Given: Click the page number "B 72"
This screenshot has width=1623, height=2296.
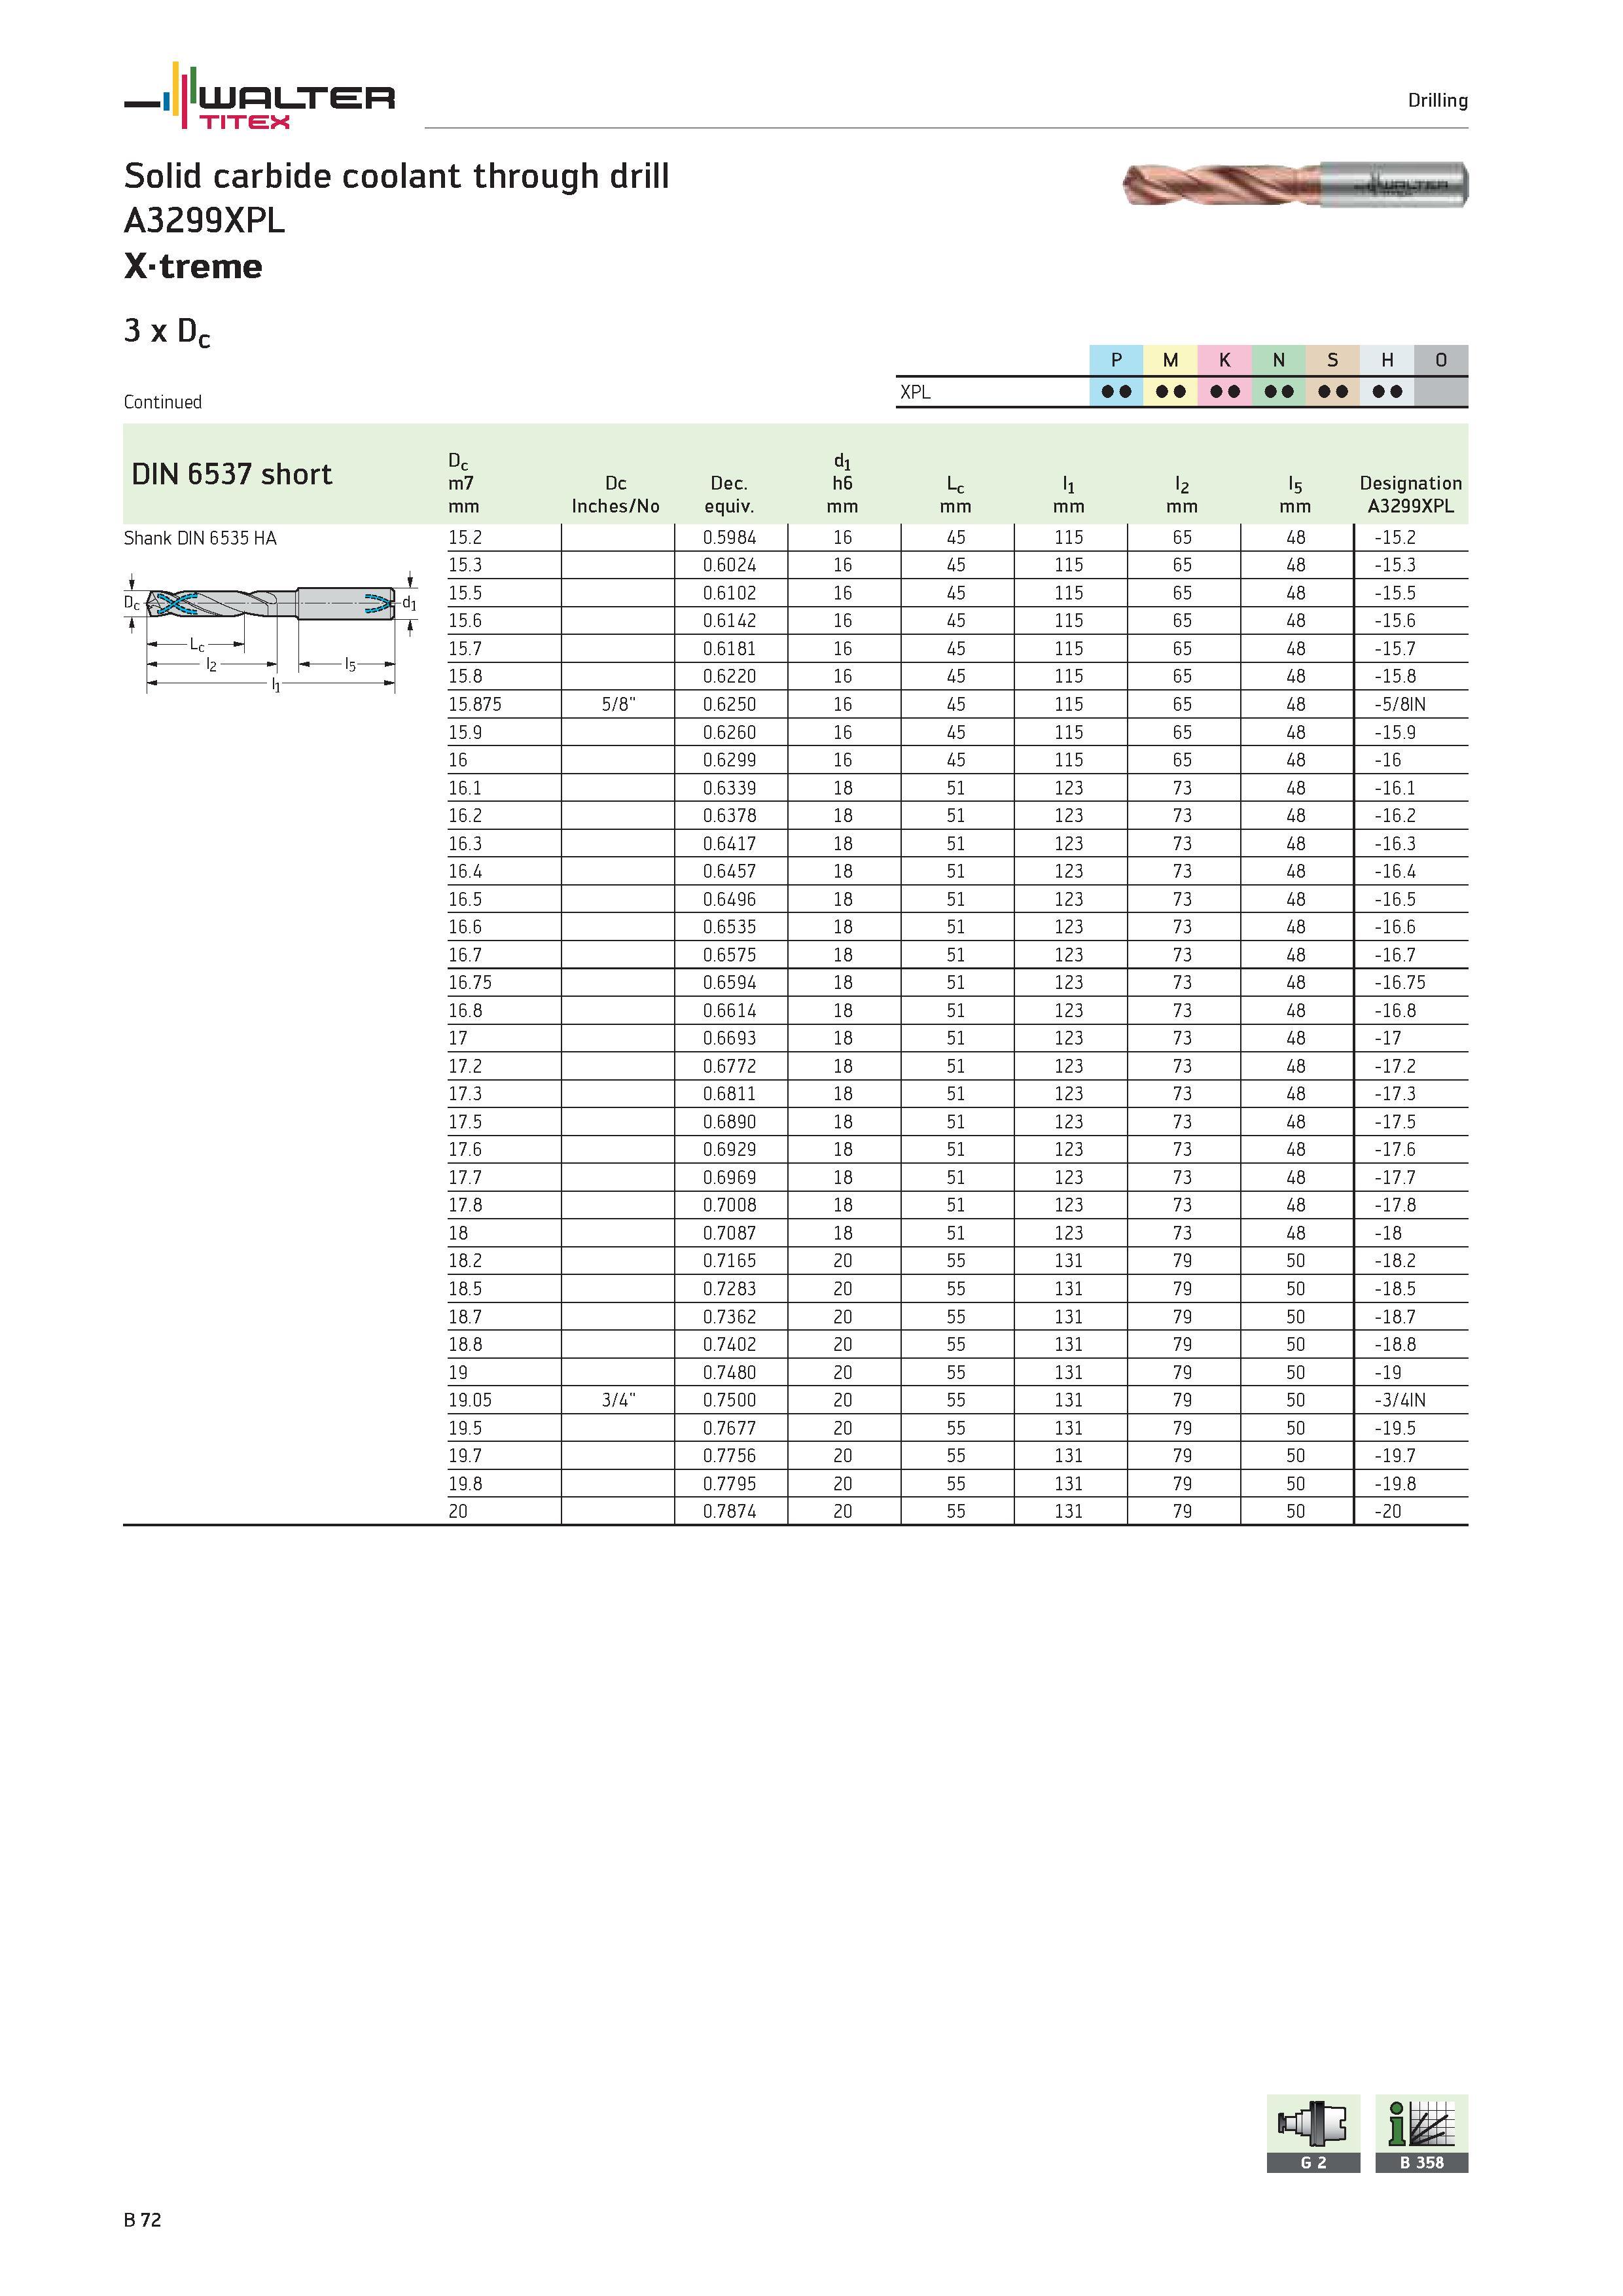Looking at the screenshot, I should 143,2220.
